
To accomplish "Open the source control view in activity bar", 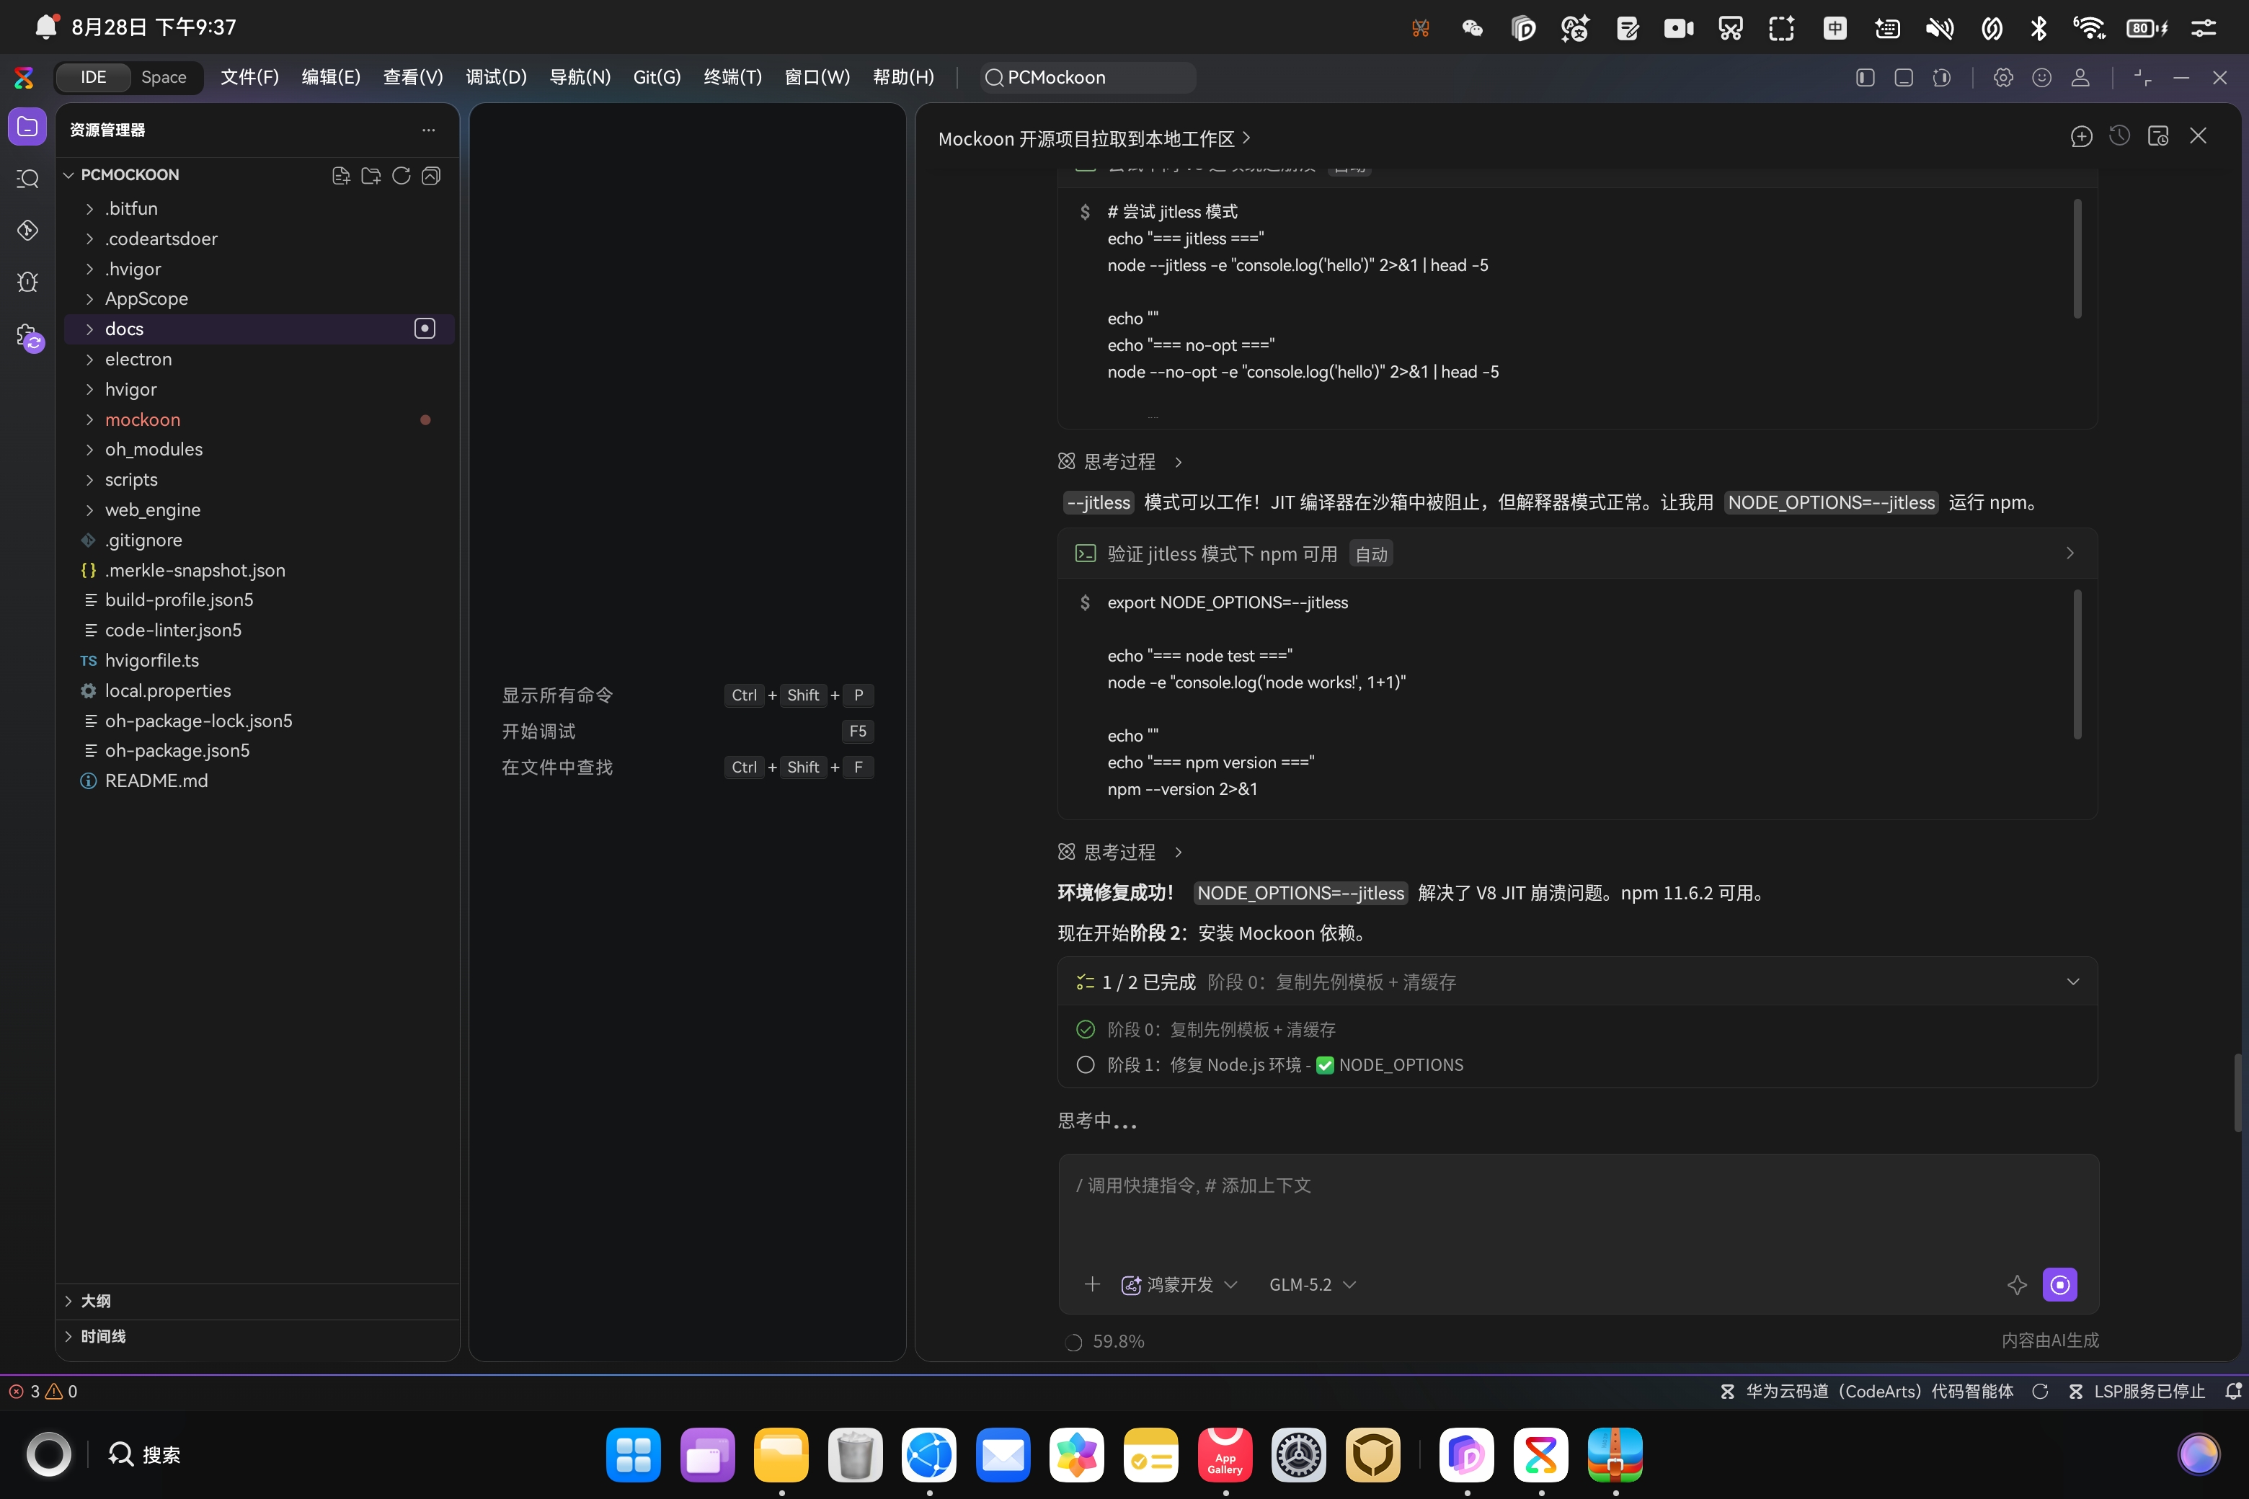I will click(27, 229).
